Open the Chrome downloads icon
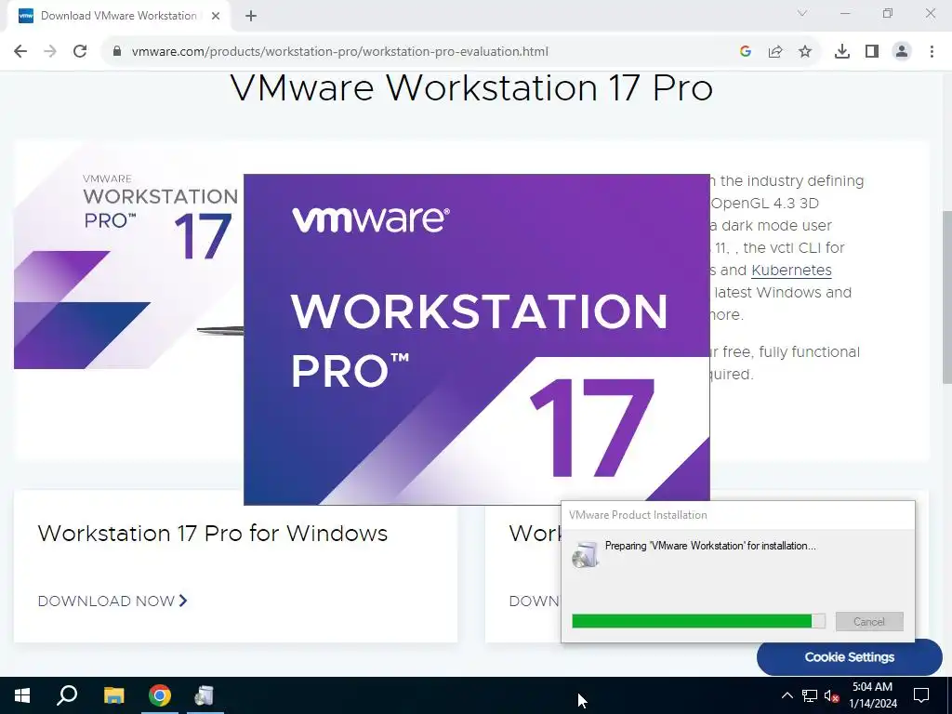Image resolution: width=952 pixels, height=714 pixels. [842, 52]
